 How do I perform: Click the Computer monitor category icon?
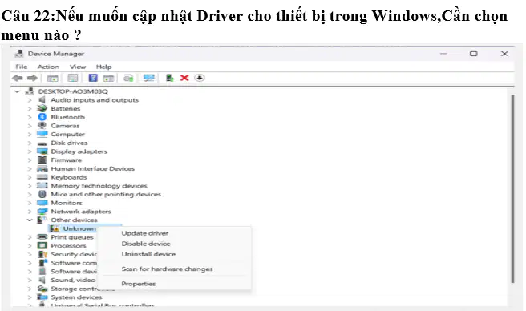pyautogui.click(x=42, y=134)
